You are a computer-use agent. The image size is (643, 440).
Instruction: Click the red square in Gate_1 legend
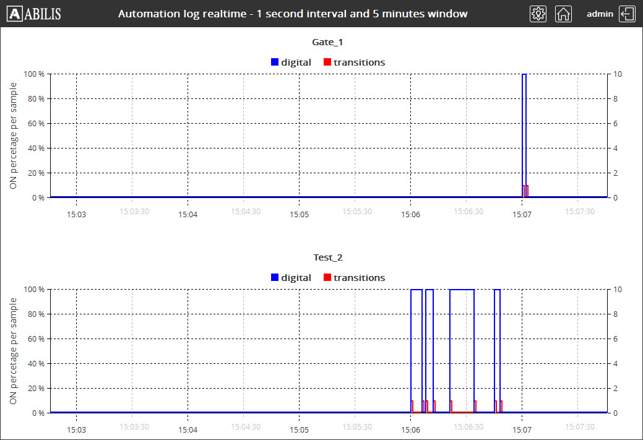(327, 62)
